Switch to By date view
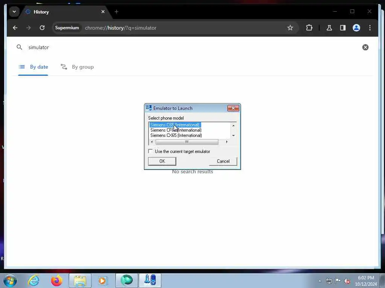The height and width of the screenshot is (288, 385). 33,67
